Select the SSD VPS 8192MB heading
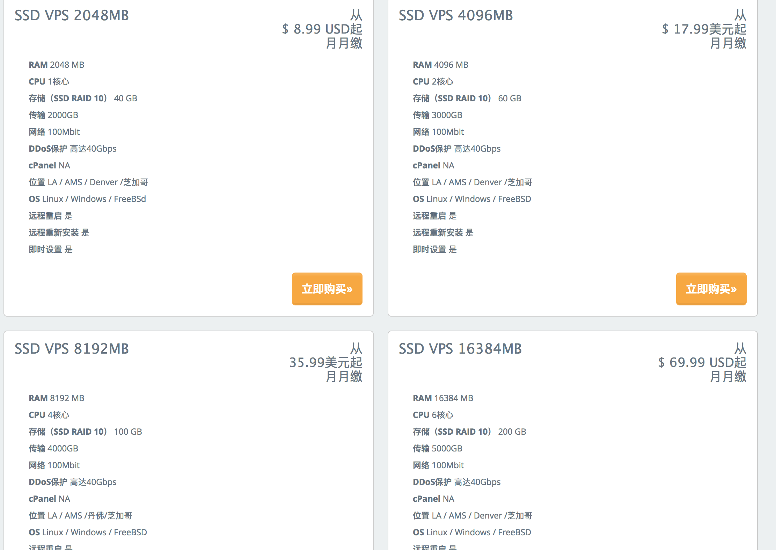Viewport: 776px width, 550px height. [72, 349]
